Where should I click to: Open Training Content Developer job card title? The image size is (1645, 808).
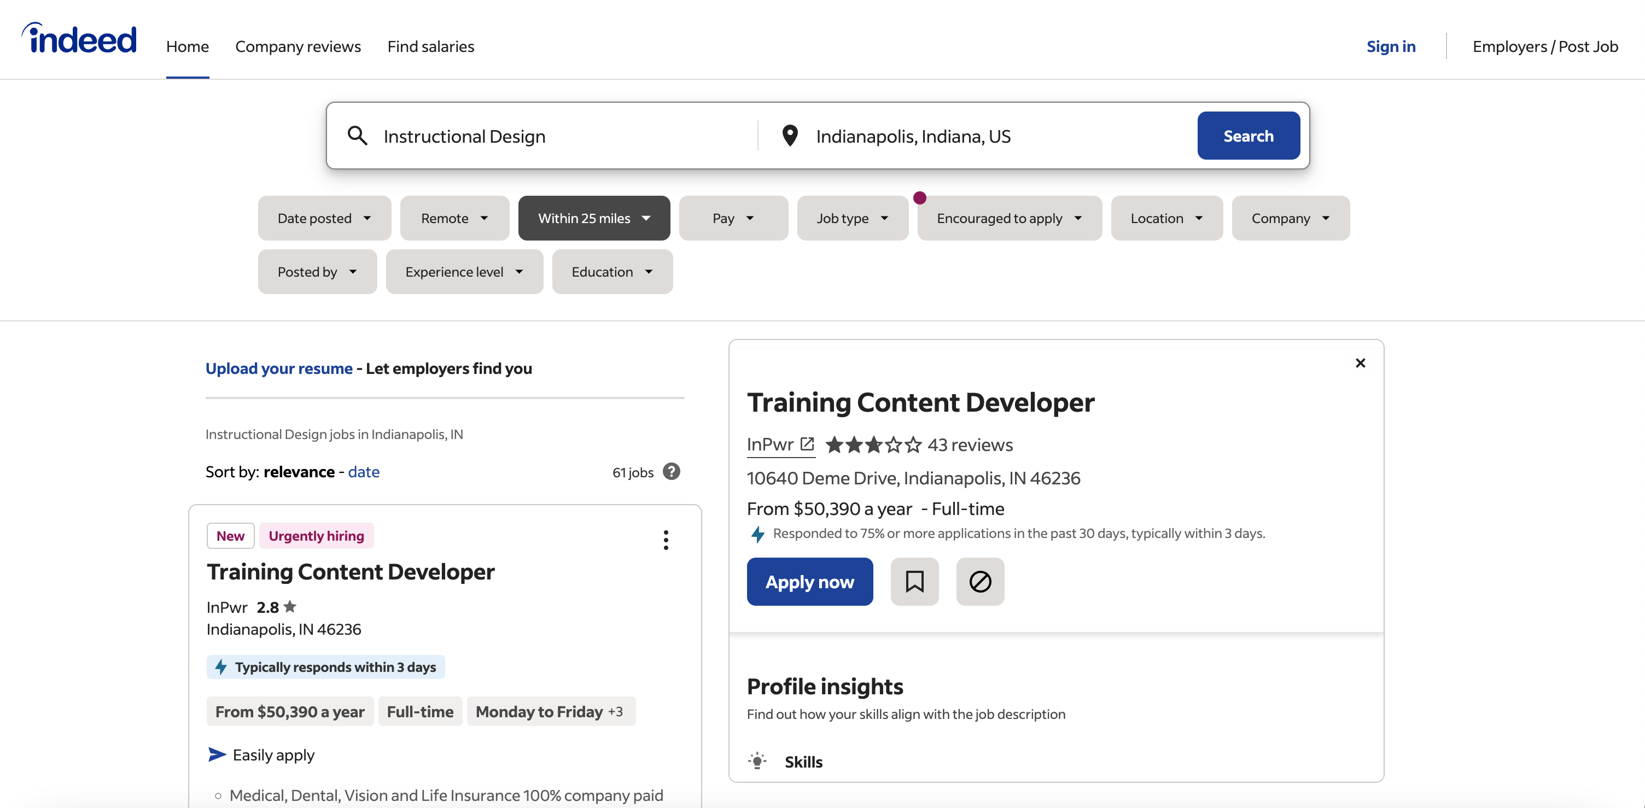(351, 572)
